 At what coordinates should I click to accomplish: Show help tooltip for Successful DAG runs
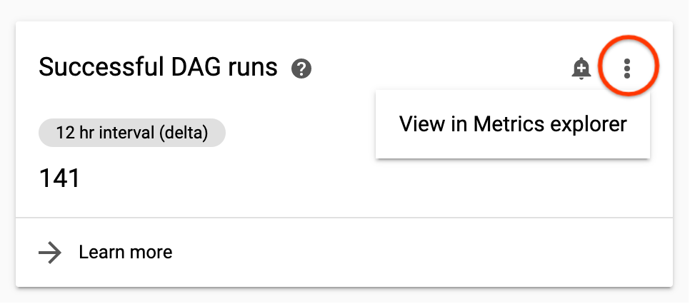pos(301,69)
